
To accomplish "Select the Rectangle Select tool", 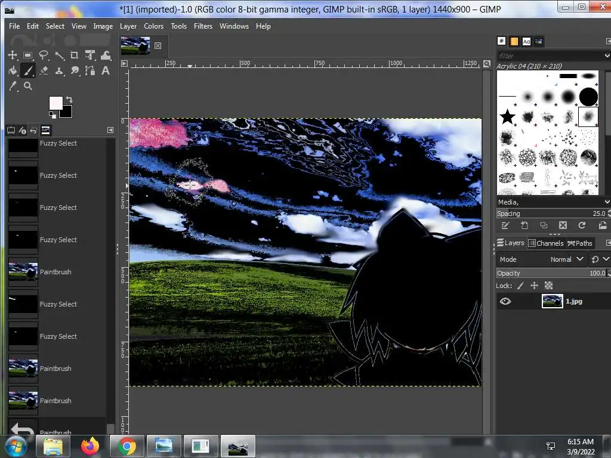I will click(27, 55).
